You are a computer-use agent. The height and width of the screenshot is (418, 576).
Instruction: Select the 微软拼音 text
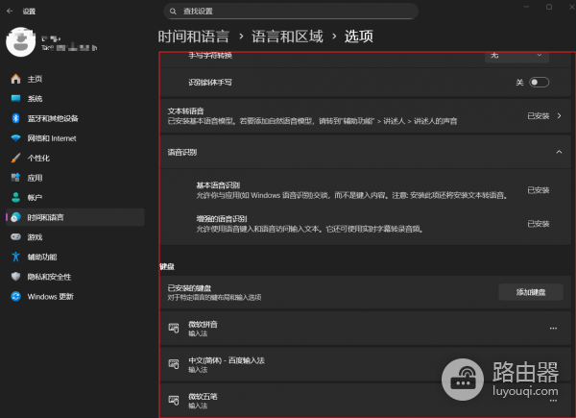click(203, 324)
